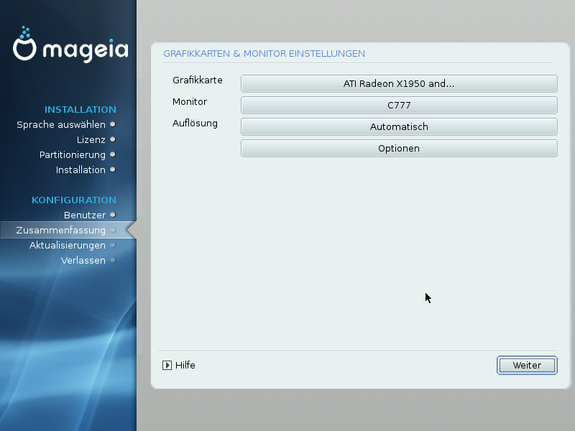The image size is (575, 431).
Task: Click the INSTALLATION section header
Action: coord(80,110)
